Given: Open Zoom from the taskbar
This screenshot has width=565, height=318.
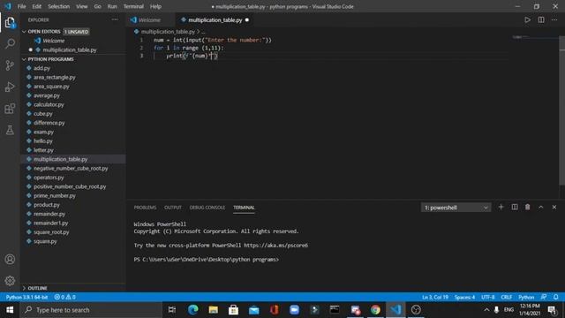Looking at the screenshot, I should 294,310.
